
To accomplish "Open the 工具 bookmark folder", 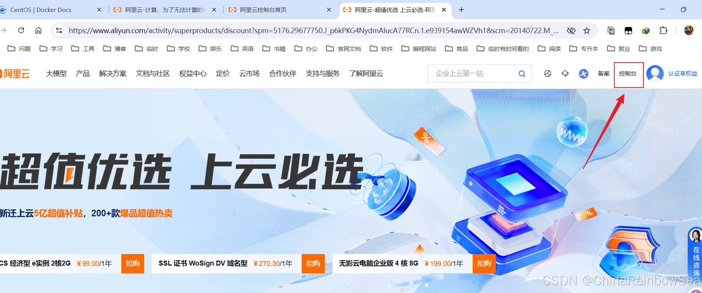I will pyautogui.click(x=83, y=49).
